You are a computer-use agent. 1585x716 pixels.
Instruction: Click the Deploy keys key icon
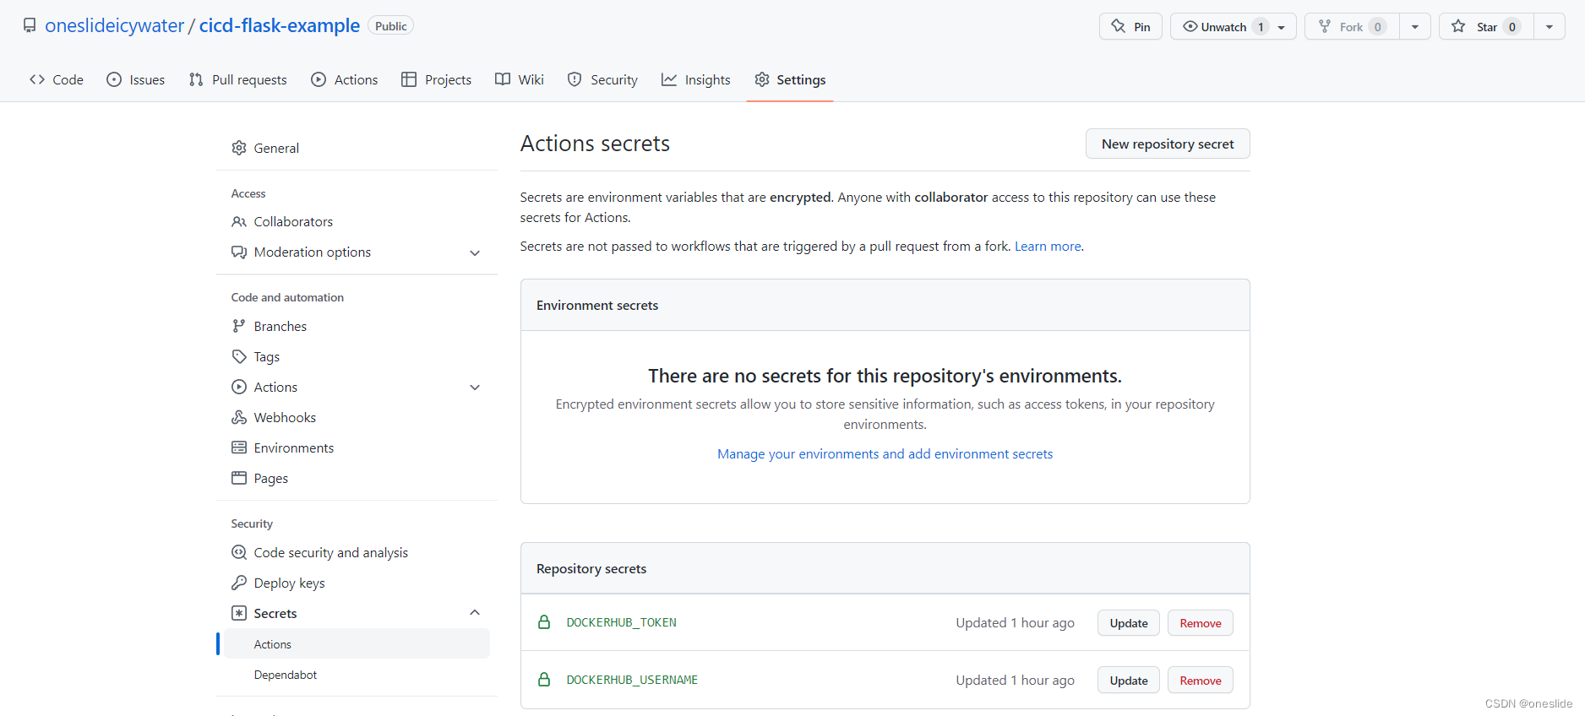[x=239, y=583]
